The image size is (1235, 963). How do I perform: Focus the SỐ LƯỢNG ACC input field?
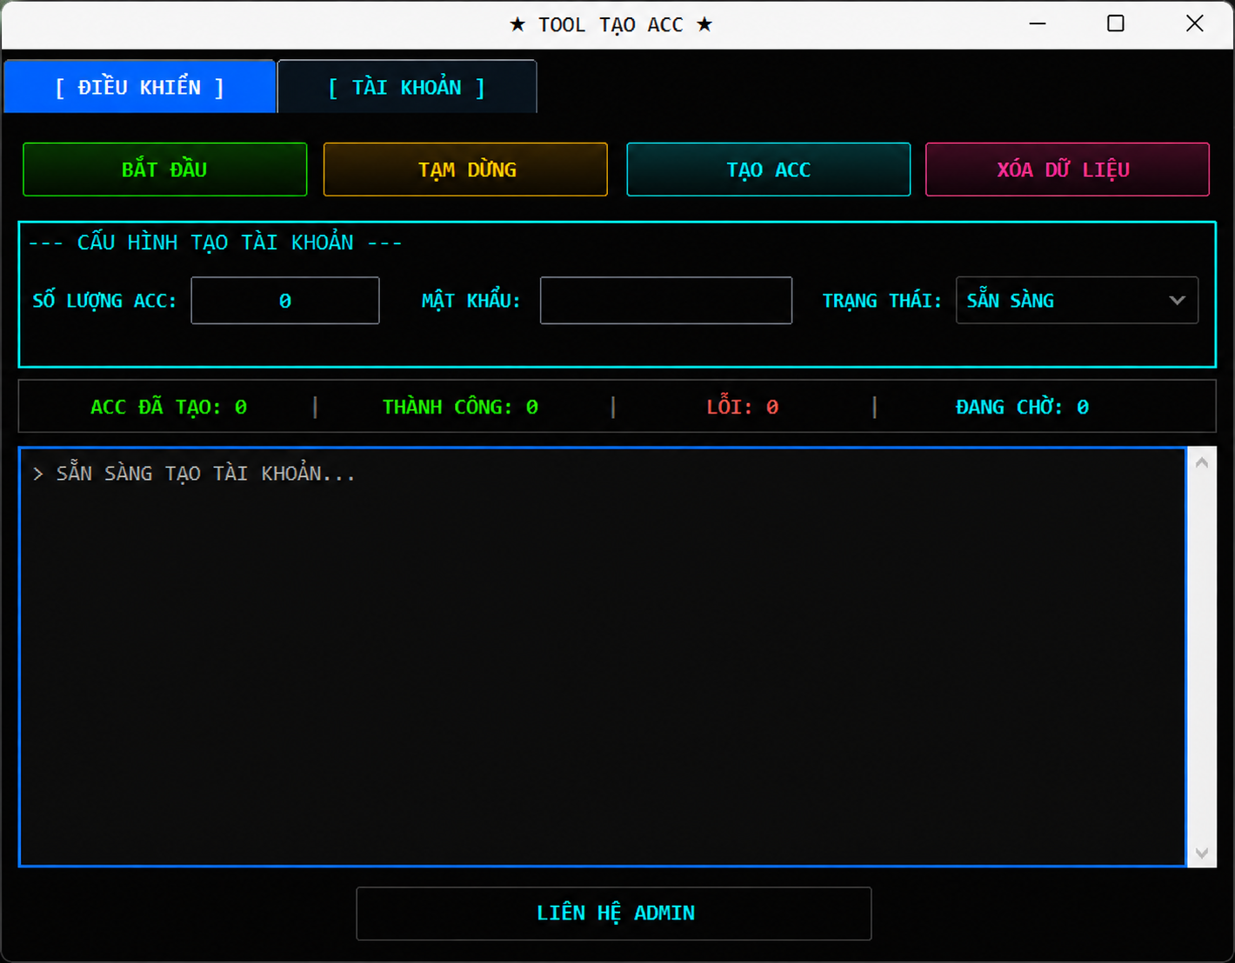(285, 301)
